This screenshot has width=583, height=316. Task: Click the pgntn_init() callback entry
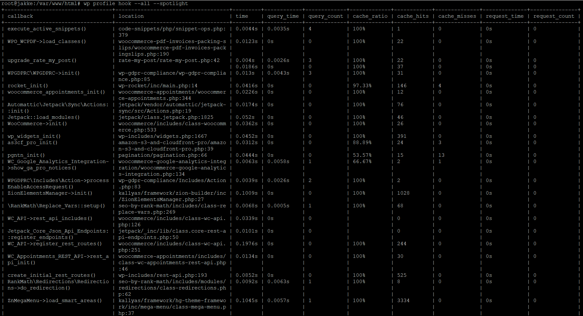(26, 155)
